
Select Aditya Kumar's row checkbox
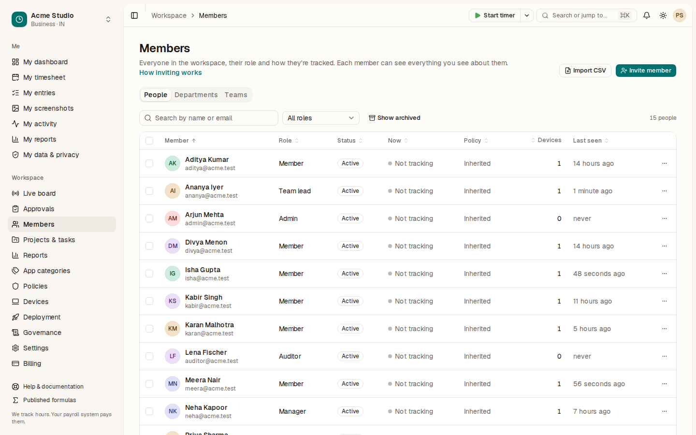149,163
